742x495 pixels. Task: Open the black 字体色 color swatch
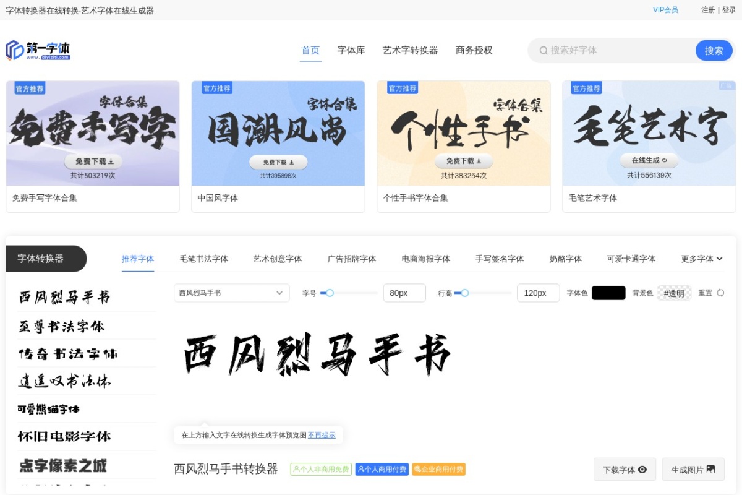click(608, 293)
